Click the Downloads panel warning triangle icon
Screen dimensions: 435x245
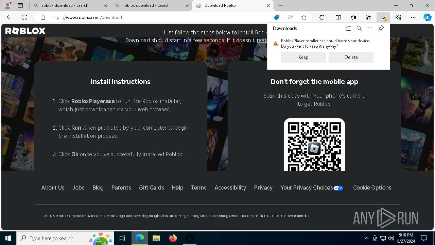coord(276,44)
